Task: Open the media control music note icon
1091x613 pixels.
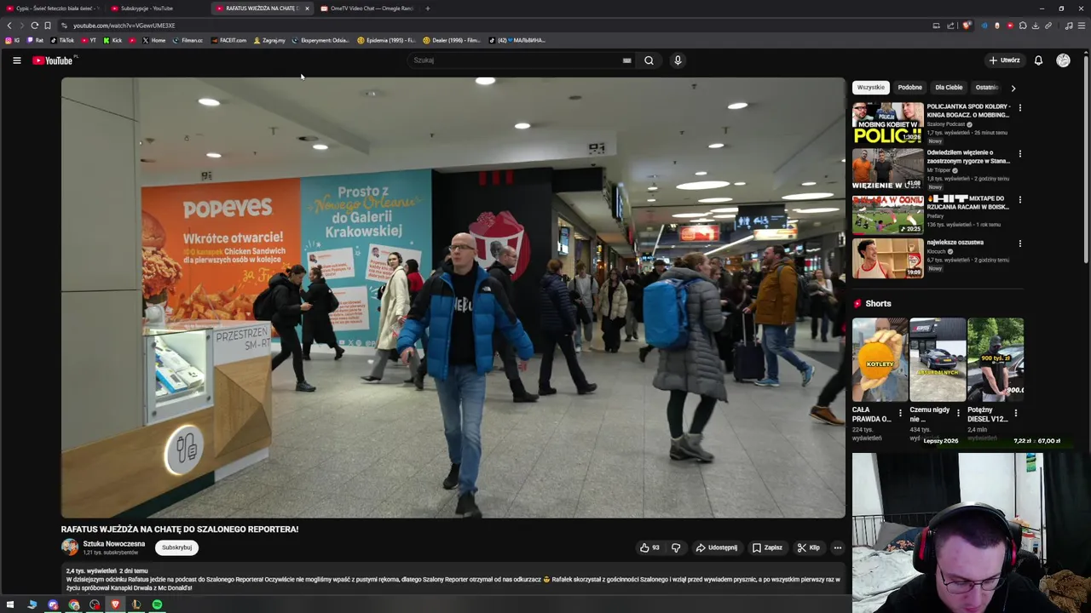Action: (x=1069, y=26)
